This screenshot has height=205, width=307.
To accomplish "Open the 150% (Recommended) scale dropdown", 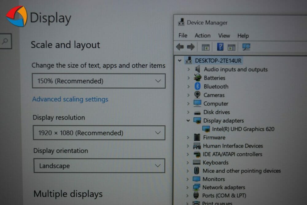I will point(99,81).
